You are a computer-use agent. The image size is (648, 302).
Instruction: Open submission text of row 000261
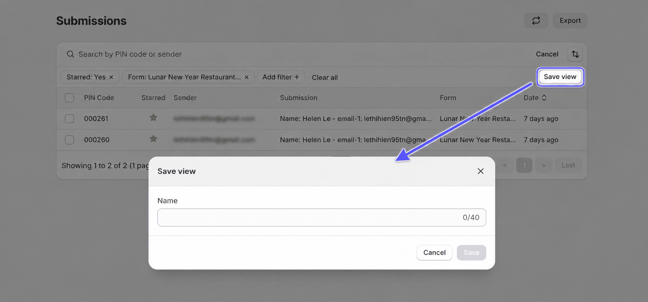coord(356,119)
